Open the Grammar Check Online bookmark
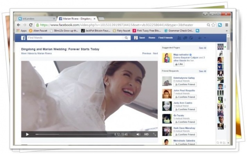The image size is (247, 154). coord(179,30)
